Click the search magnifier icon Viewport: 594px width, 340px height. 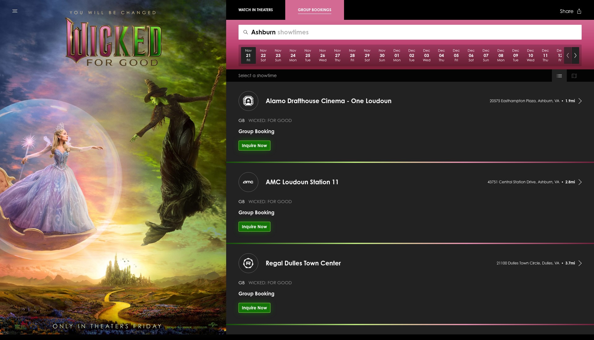click(x=246, y=32)
